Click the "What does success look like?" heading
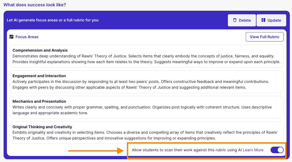292x162 pixels. [x=35, y=5]
